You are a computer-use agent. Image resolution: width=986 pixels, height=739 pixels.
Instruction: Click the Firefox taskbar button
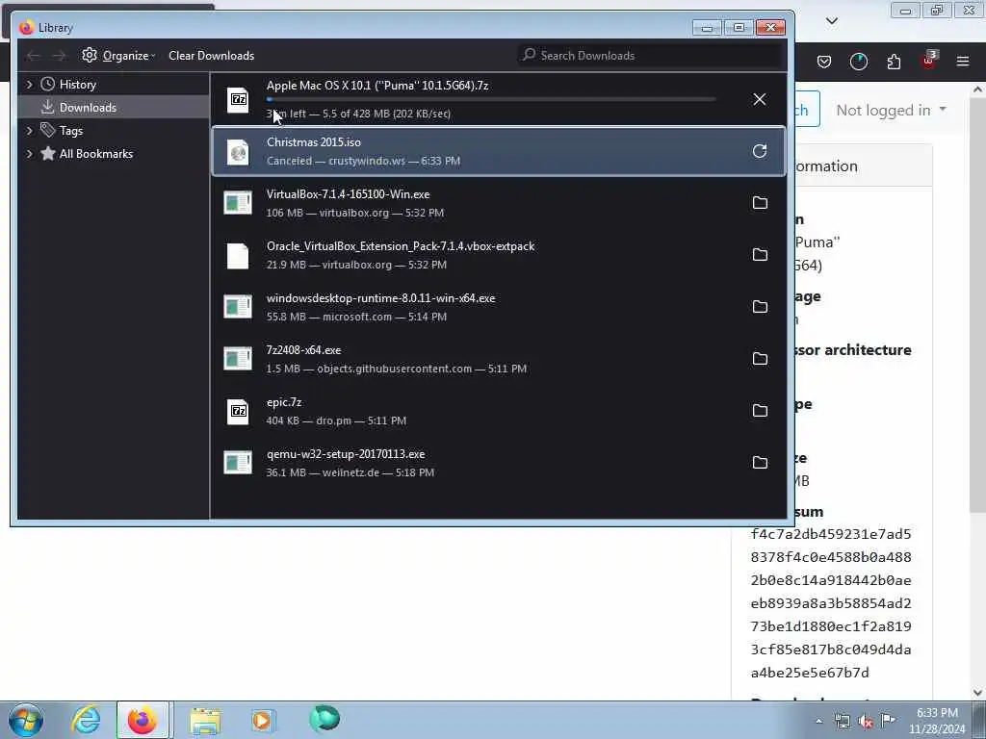pyautogui.click(x=143, y=720)
